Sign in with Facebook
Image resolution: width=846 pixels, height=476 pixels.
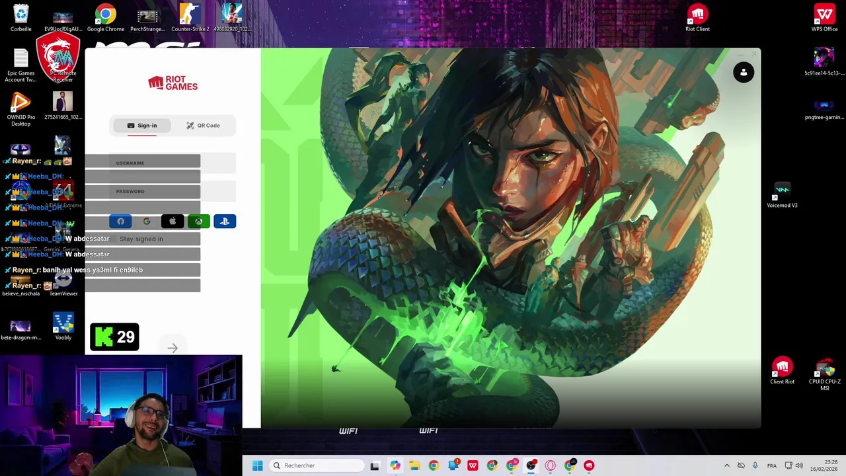pyautogui.click(x=120, y=221)
